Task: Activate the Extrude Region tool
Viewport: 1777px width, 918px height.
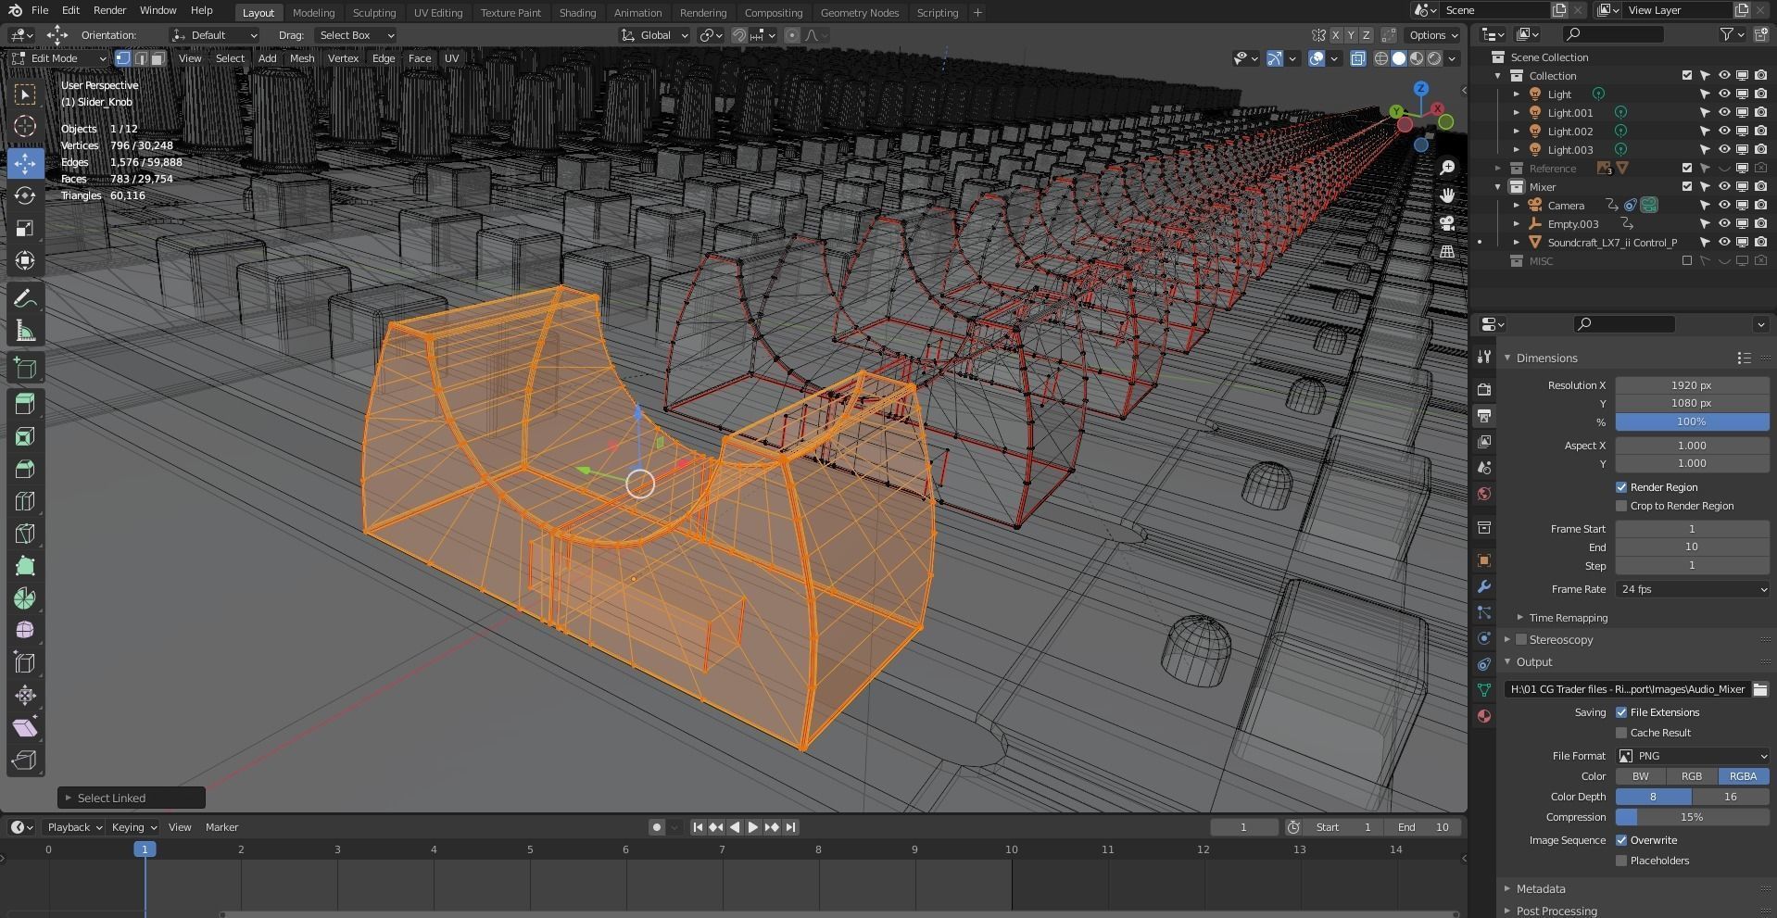Action: pyautogui.click(x=25, y=404)
